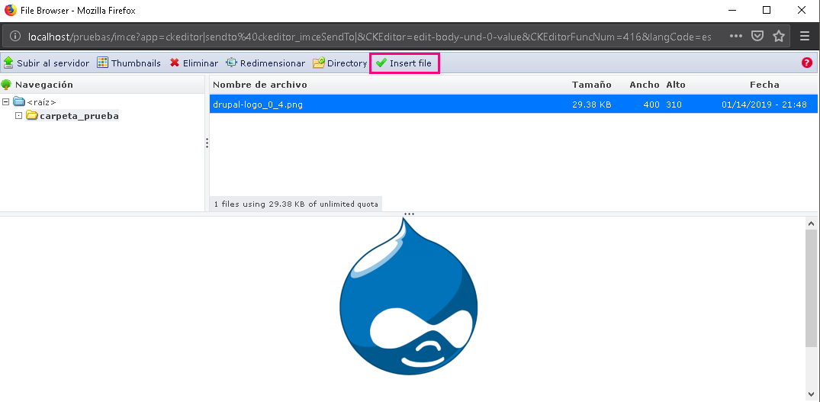Click the red Eliminar delete tool

coord(194,63)
